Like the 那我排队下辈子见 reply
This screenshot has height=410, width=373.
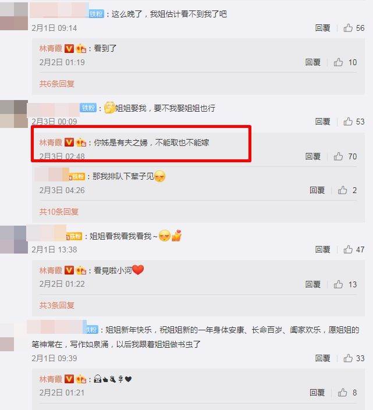coord(342,190)
